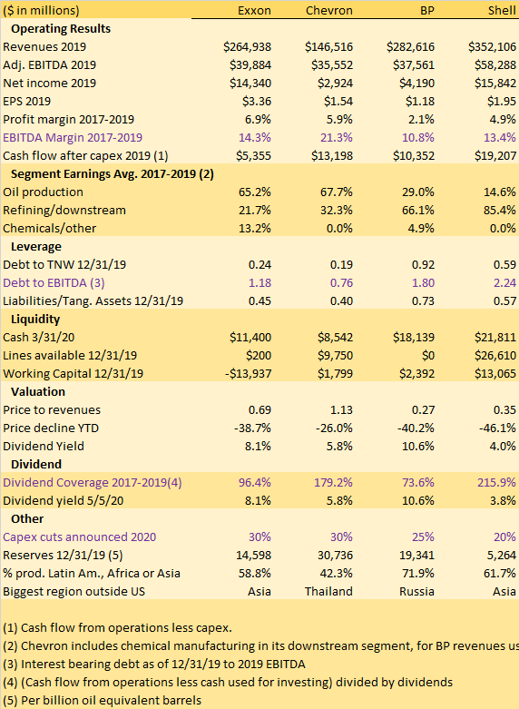Select Shell Lines available $26,610 cell
519x709 pixels.
(x=495, y=355)
